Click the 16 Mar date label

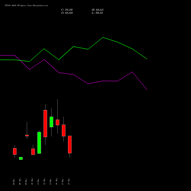coord(57,182)
